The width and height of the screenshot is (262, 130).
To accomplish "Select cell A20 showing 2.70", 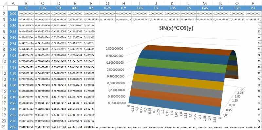I will tap(13, 121).
